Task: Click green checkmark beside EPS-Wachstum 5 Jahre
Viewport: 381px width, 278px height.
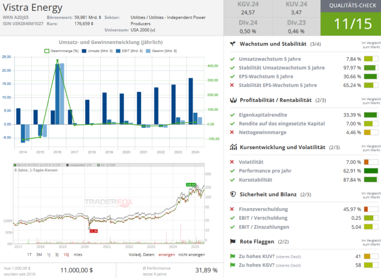Action: pos(232,77)
